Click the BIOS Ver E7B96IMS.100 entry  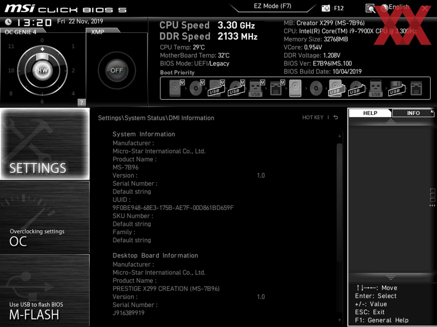pos(318,63)
